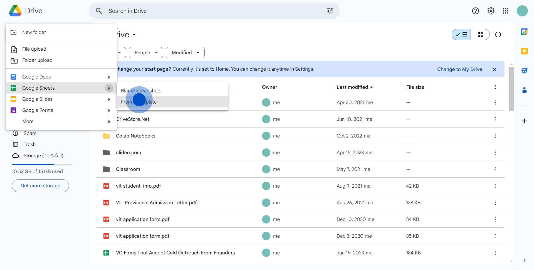Select Google Slides in the menu
Screen dimensions: 534x270
pyautogui.click(x=61, y=99)
